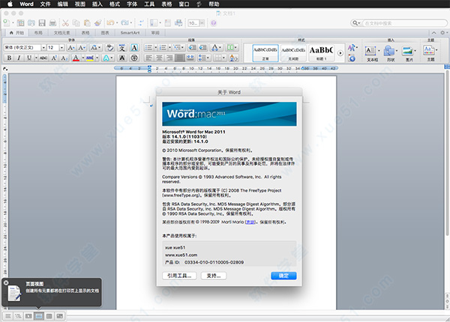Expand the line spacing dropdown
This screenshot has width=450, height=322.
[x=203, y=58]
